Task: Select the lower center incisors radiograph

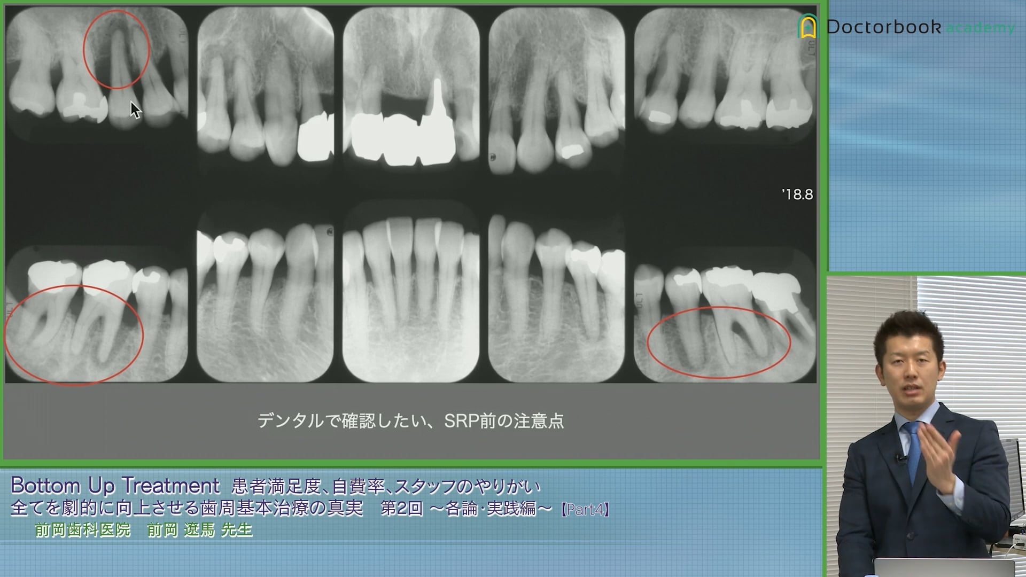Action: [411, 292]
